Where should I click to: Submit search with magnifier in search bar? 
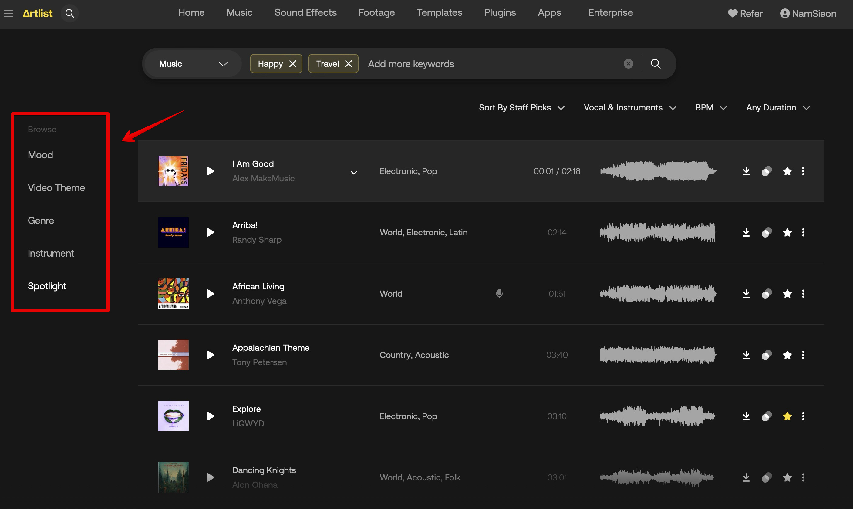[x=656, y=64]
